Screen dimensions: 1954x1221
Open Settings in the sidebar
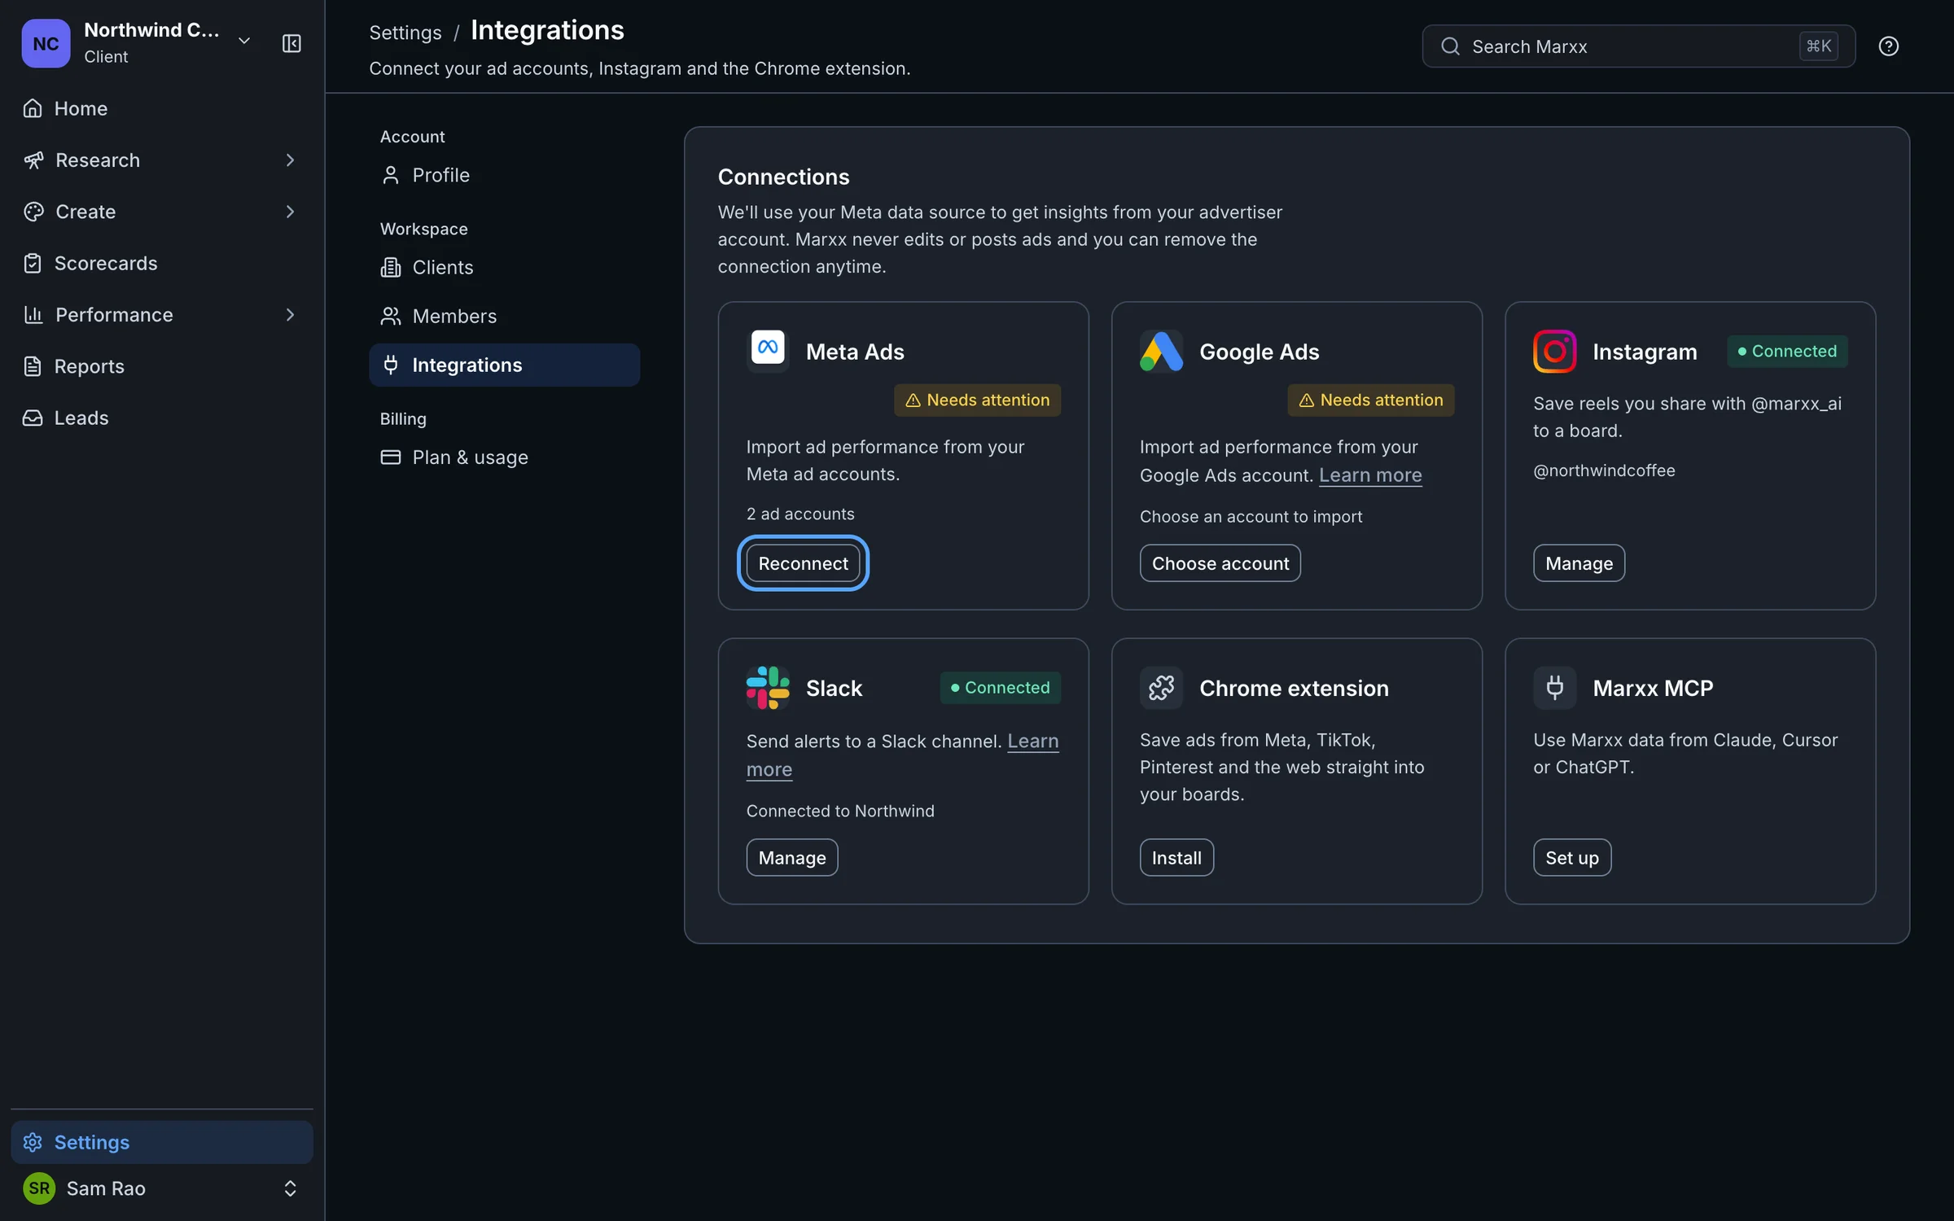coord(162,1142)
